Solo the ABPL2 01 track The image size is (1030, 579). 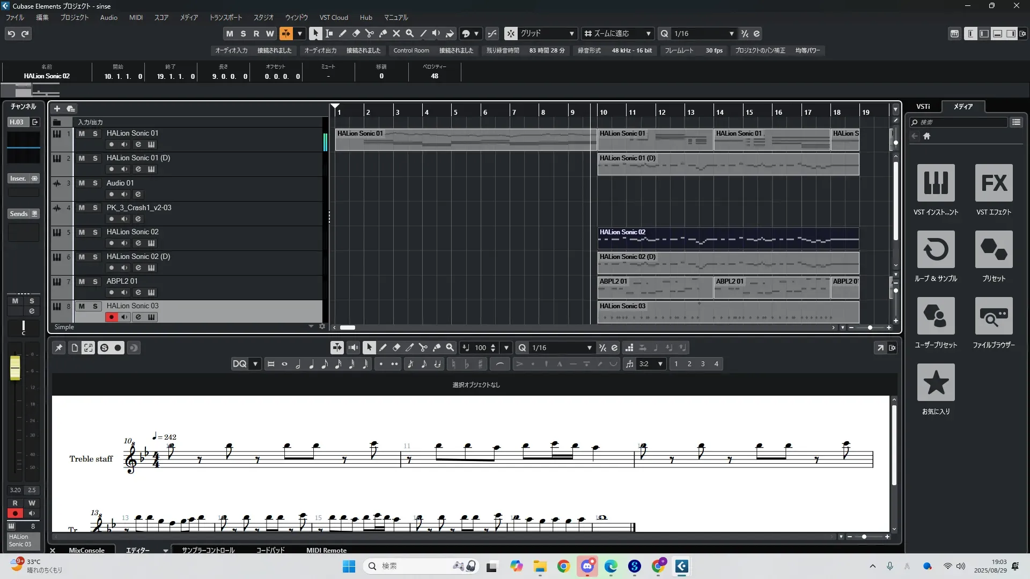click(x=95, y=281)
